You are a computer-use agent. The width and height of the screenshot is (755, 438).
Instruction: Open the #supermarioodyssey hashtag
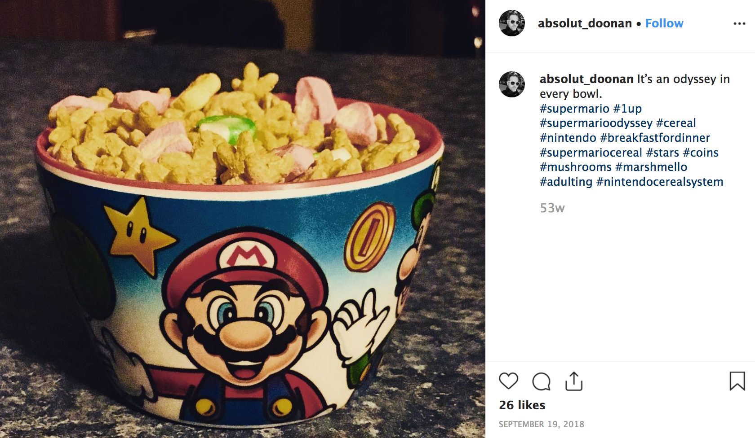tap(596, 123)
